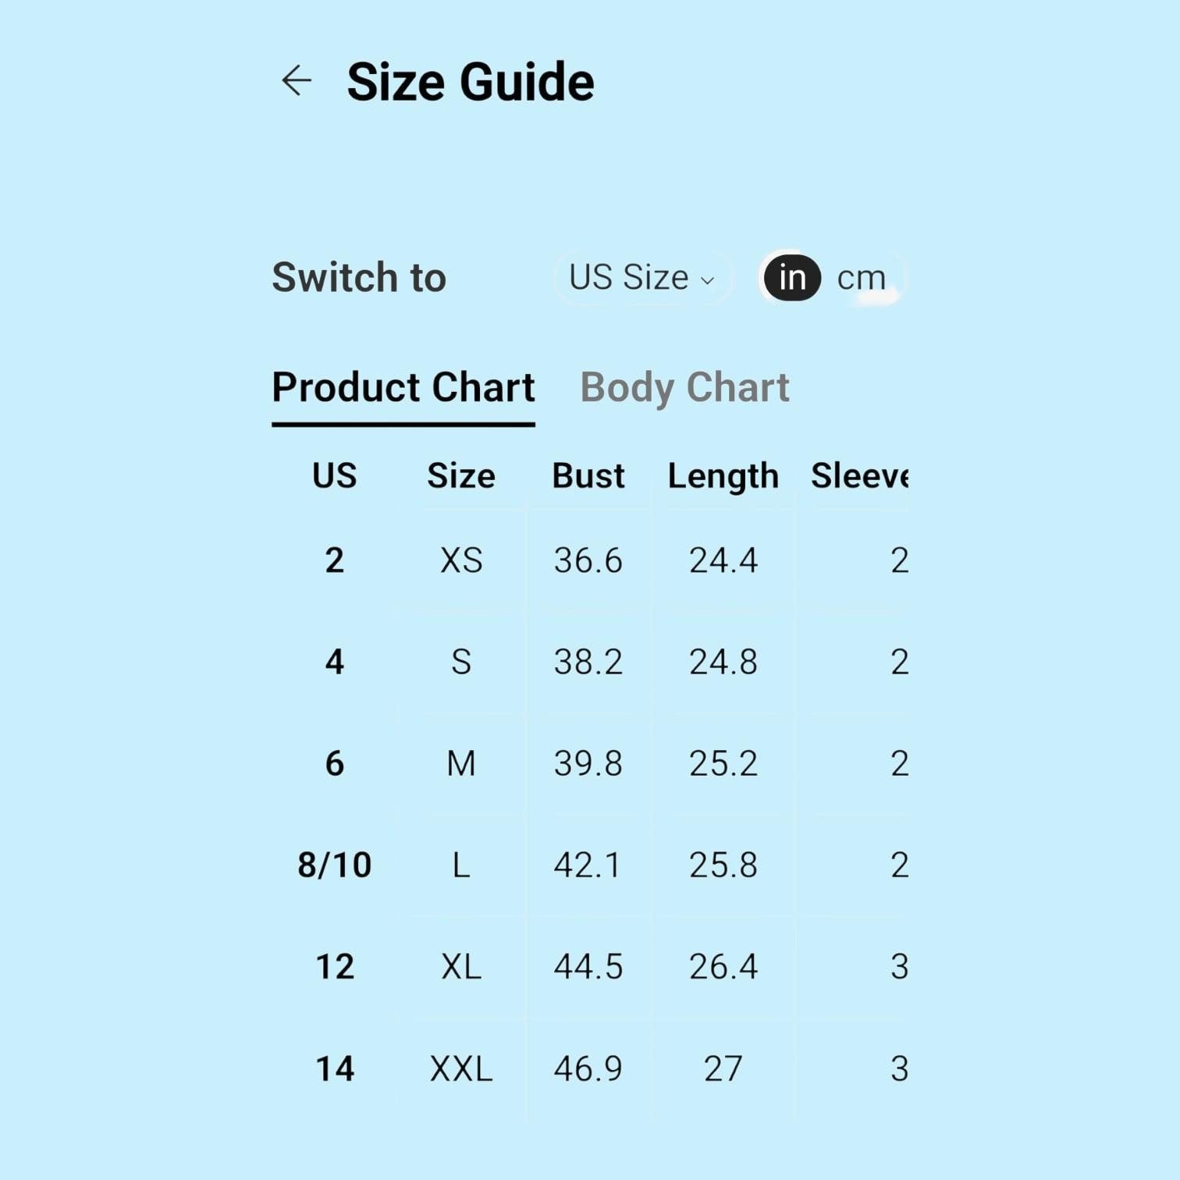Switch units to cm
Screen dimensions: 1180x1180
coord(862,278)
